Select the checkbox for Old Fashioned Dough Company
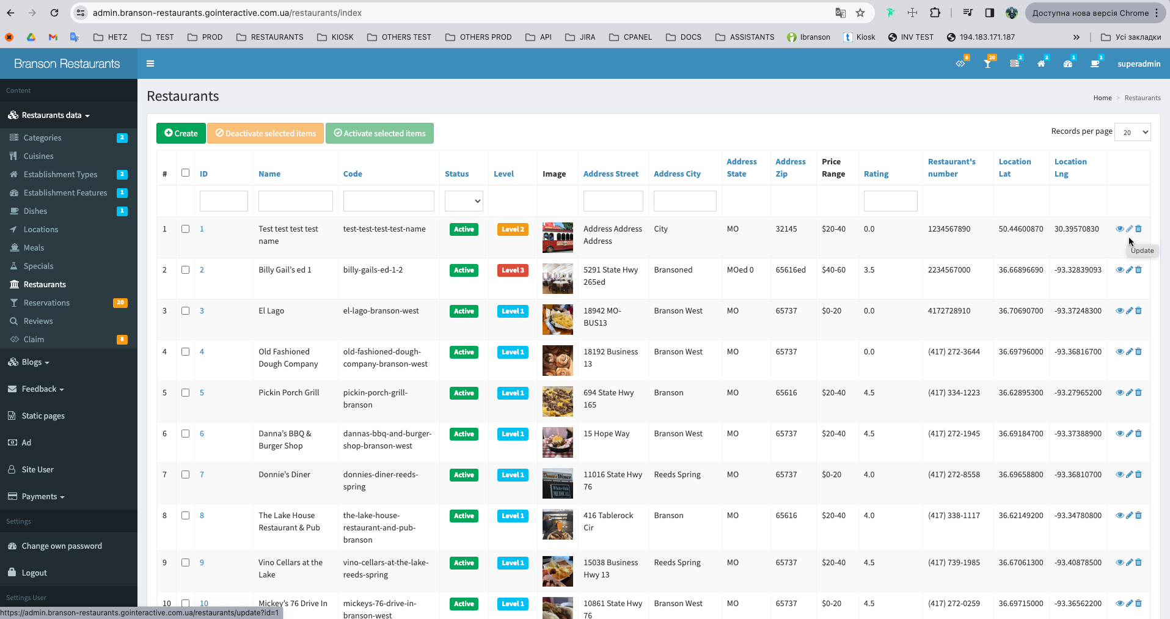 pos(186,352)
